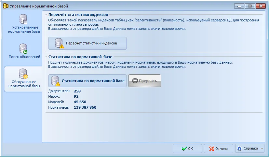Switch to the 'Поиск обновлений' tab label
Screen dimensions: 269x157
point(24,57)
